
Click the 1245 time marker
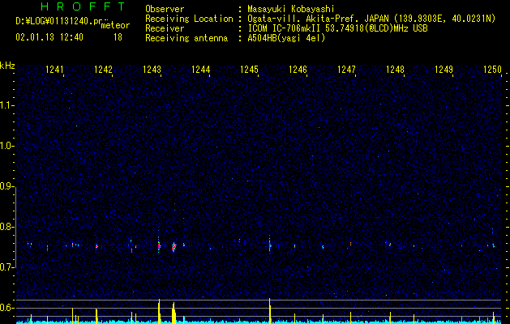click(249, 69)
